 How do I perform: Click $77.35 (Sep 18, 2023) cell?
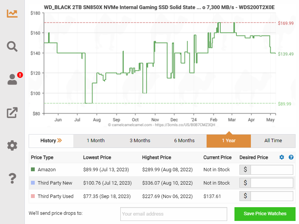pyautogui.click(x=107, y=196)
